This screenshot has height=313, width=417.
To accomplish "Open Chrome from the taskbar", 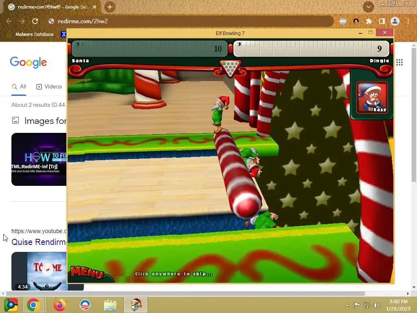I will 33,305.
